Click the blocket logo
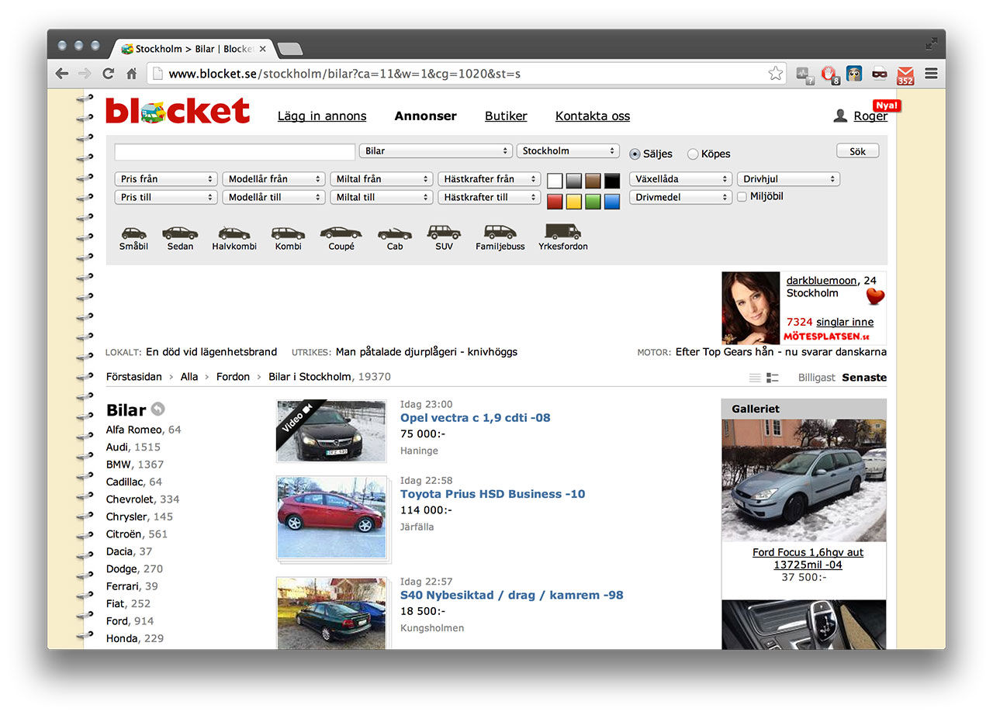Screen dimensions: 993x715 pyautogui.click(x=178, y=111)
